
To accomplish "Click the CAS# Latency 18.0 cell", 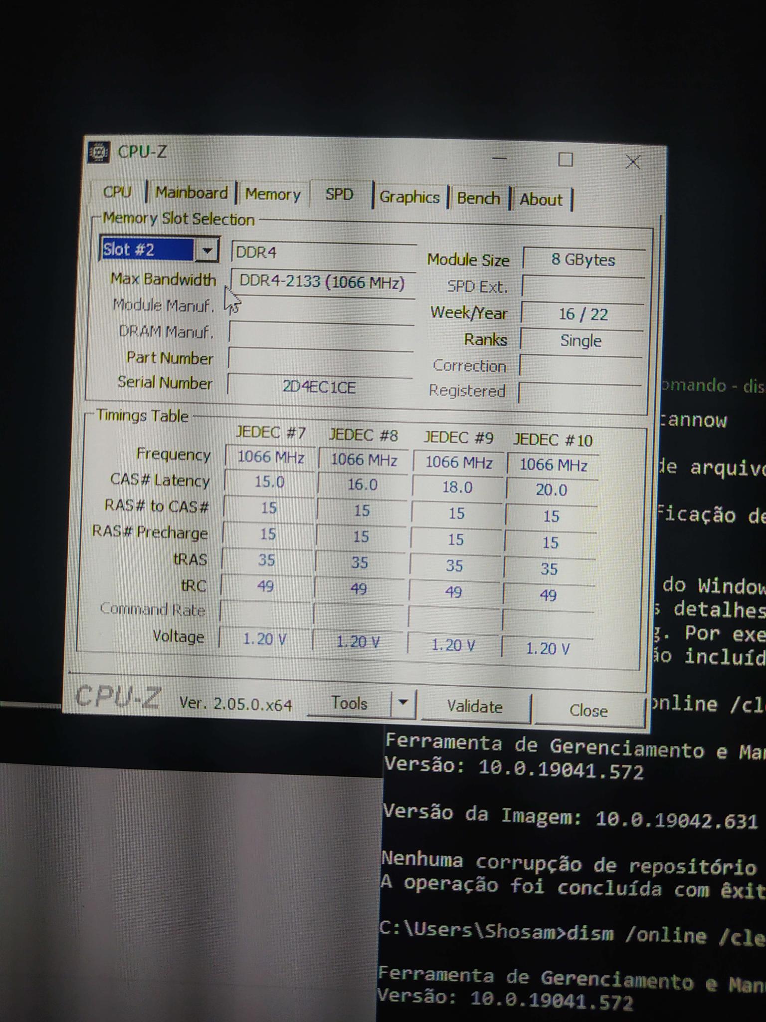I will pyautogui.click(x=457, y=487).
